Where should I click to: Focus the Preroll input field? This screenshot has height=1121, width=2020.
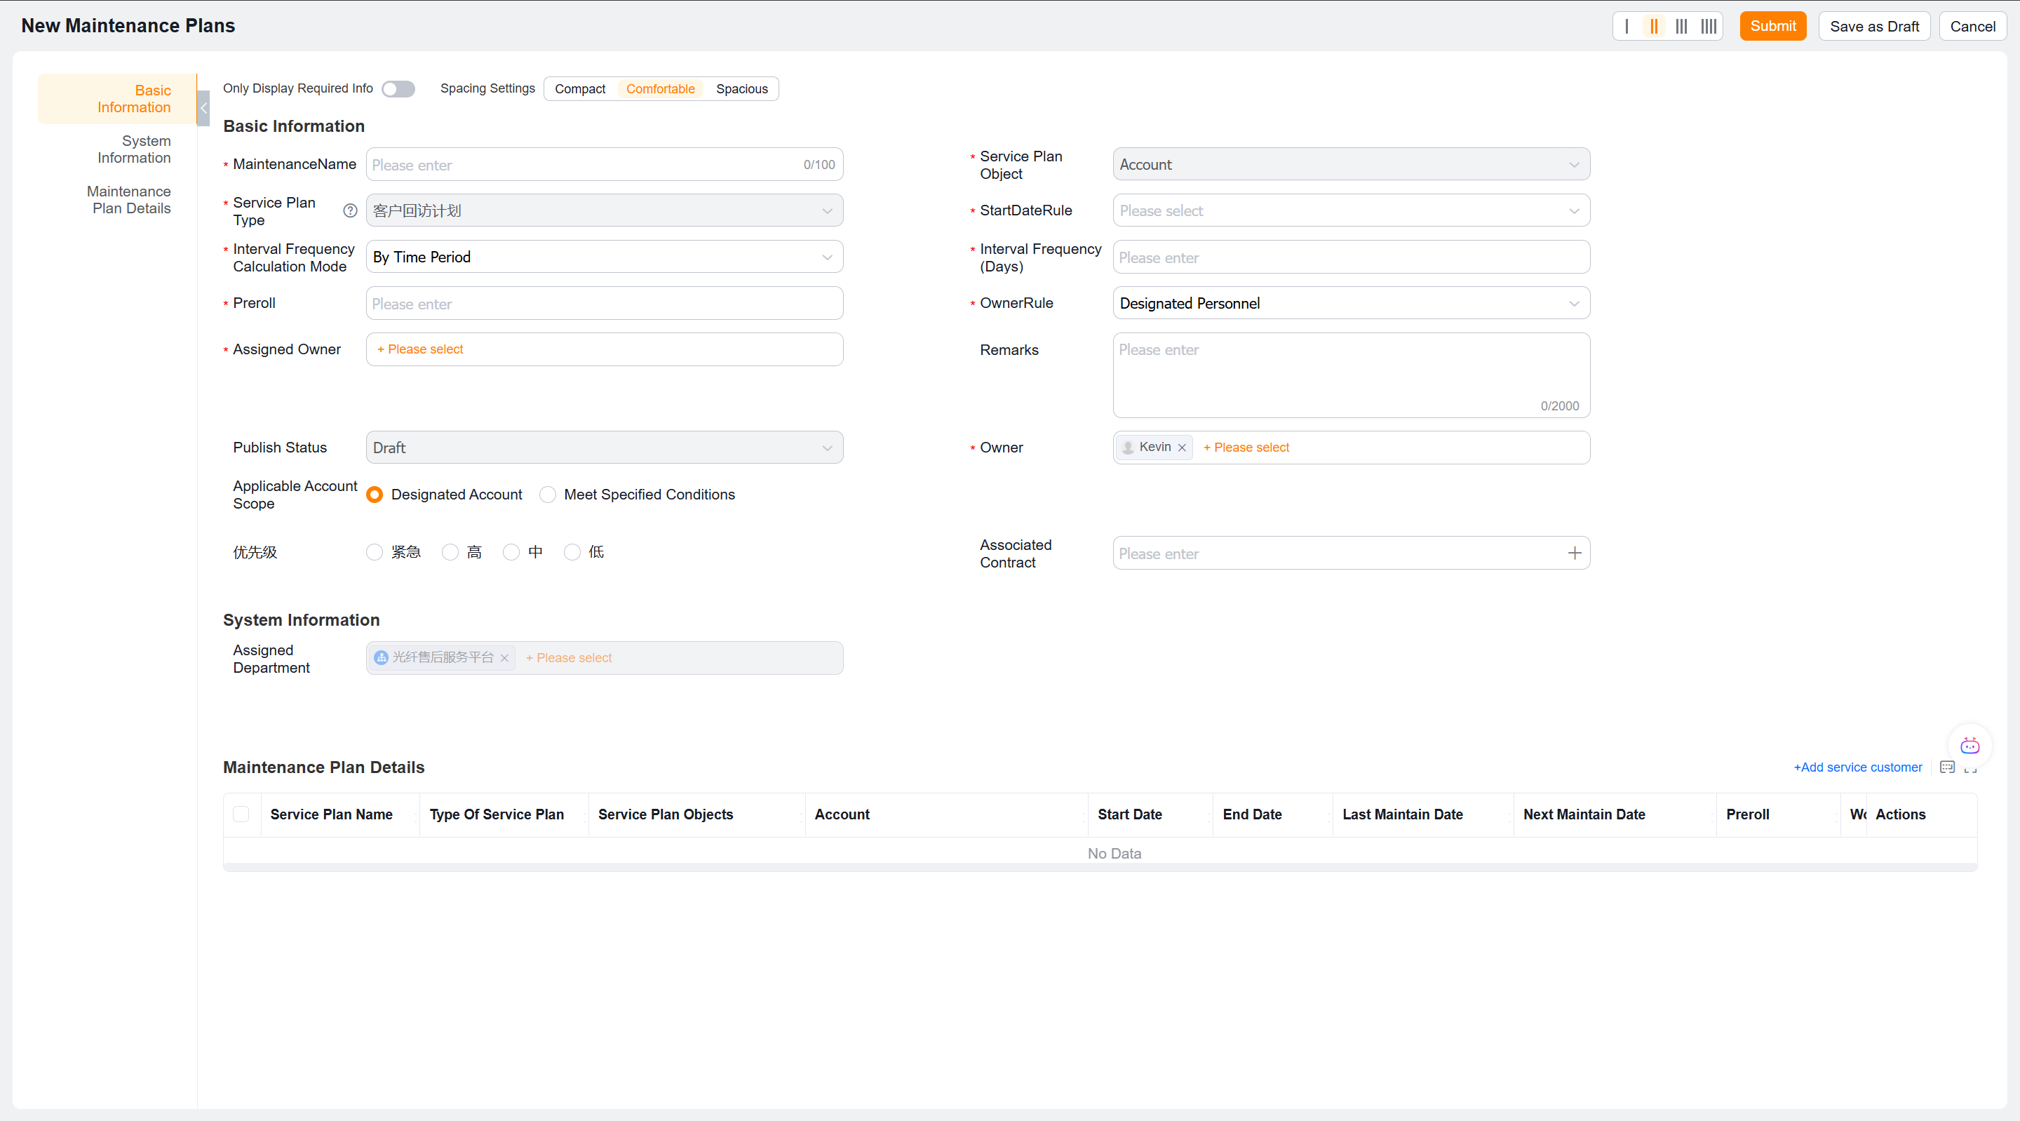coord(605,303)
